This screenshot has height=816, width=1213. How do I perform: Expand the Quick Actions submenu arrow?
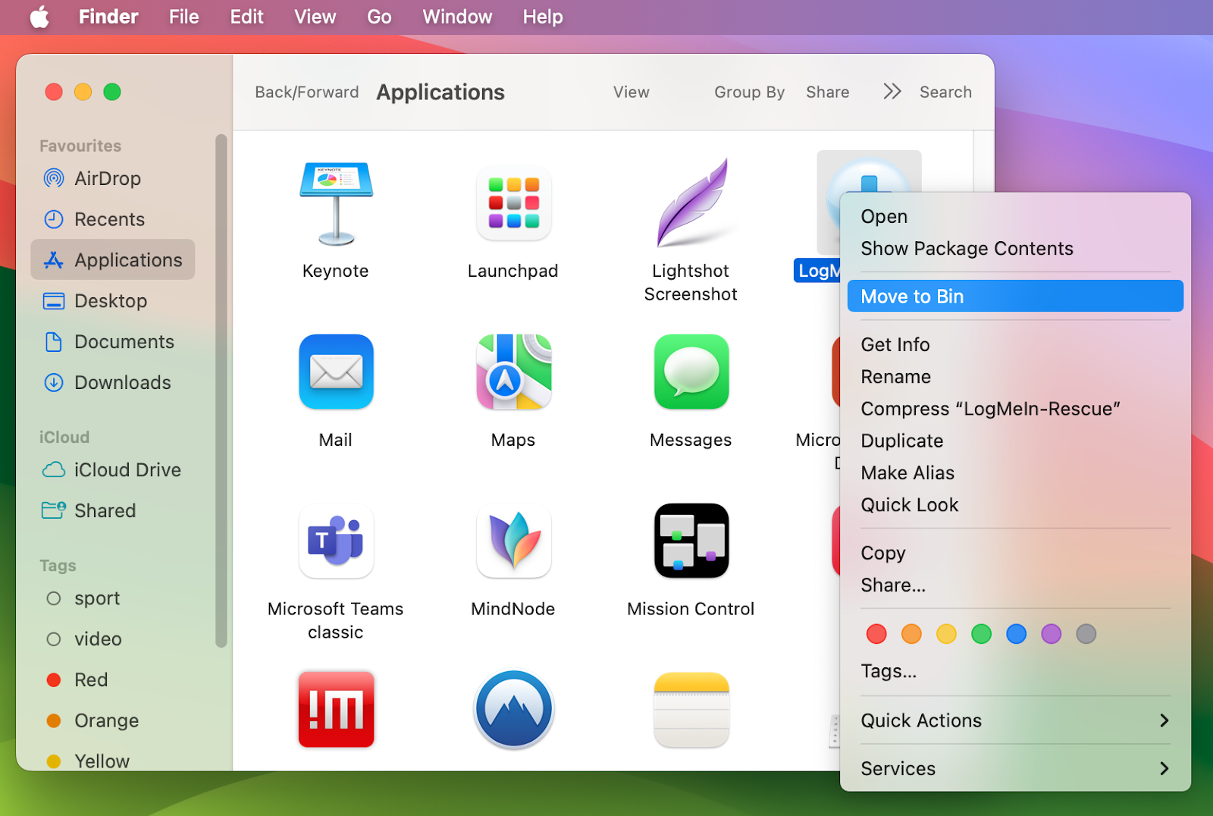pyautogui.click(x=1164, y=720)
